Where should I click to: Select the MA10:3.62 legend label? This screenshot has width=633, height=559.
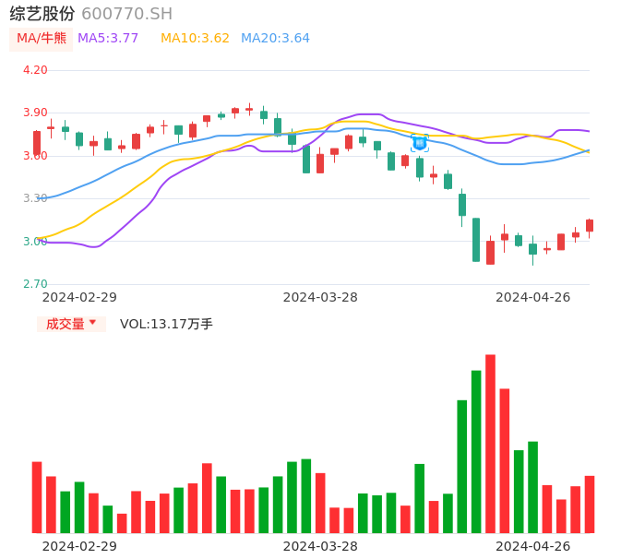pyautogui.click(x=195, y=39)
